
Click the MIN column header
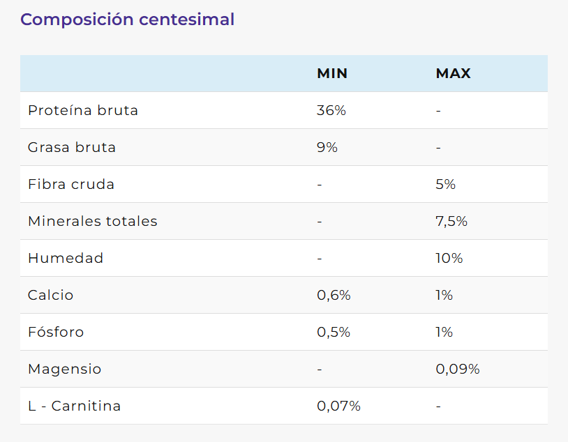(x=332, y=73)
